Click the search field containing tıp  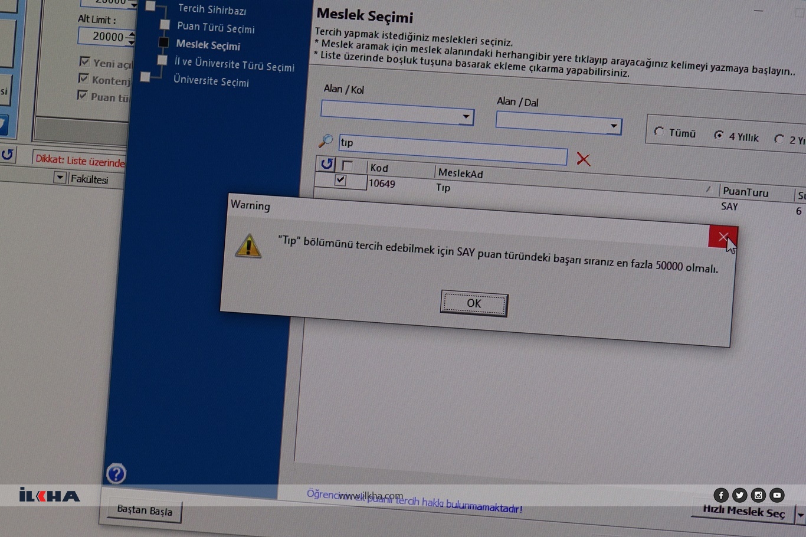tap(453, 149)
